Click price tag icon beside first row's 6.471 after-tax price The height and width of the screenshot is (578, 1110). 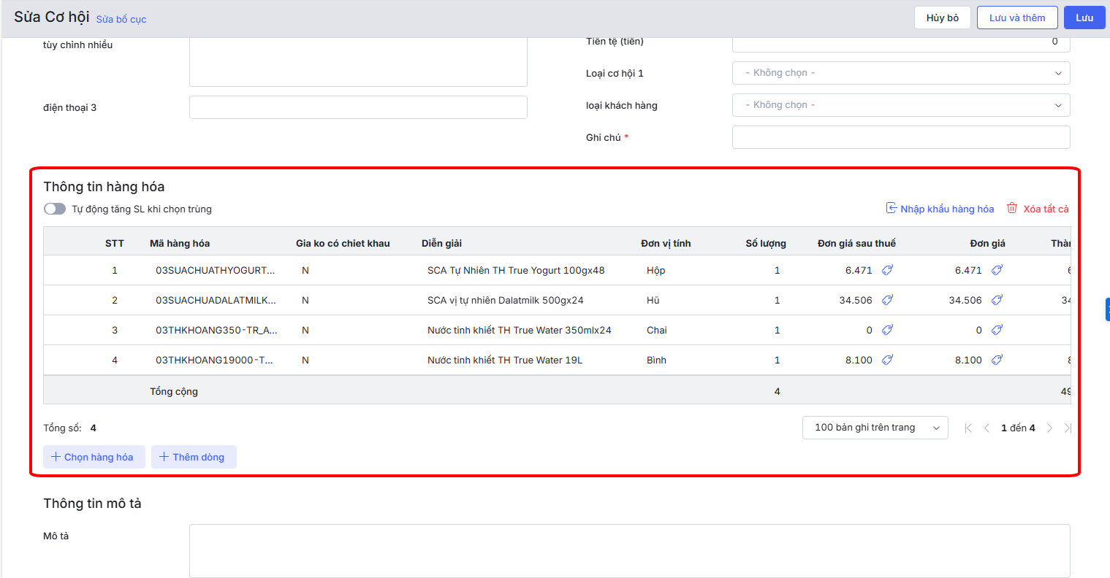887,270
